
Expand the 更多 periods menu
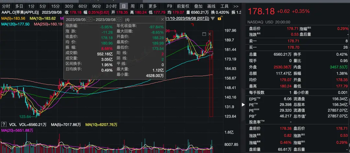point(152,6)
